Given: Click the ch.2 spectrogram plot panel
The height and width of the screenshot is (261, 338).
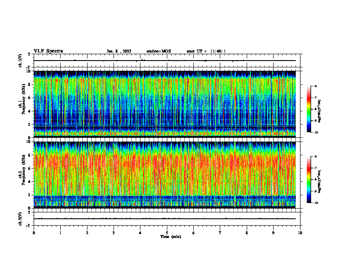Looking at the screenshot, I should pos(165,175).
